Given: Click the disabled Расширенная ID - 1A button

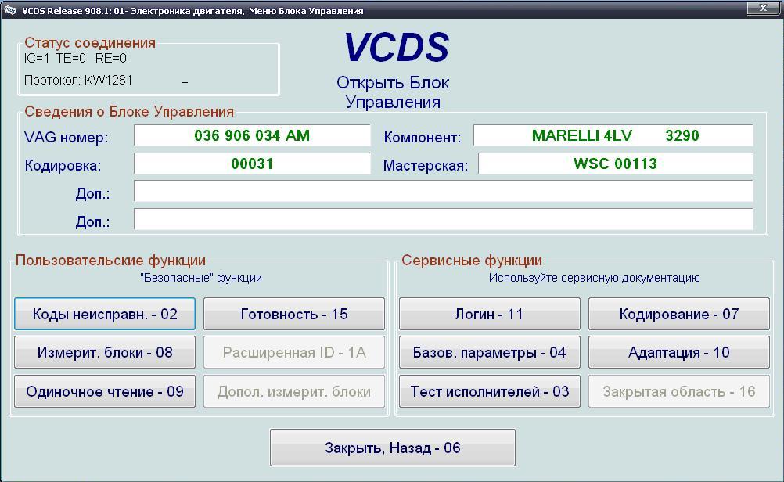Looking at the screenshot, I should (294, 352).
